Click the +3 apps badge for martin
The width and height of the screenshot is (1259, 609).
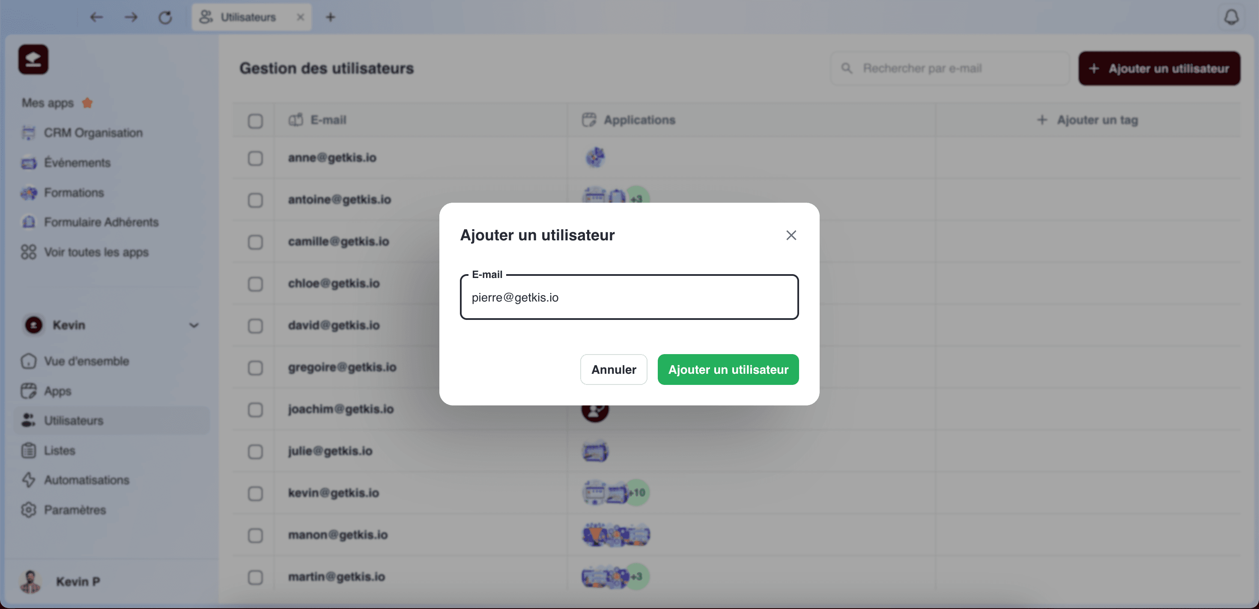click(x=637, y=577)
